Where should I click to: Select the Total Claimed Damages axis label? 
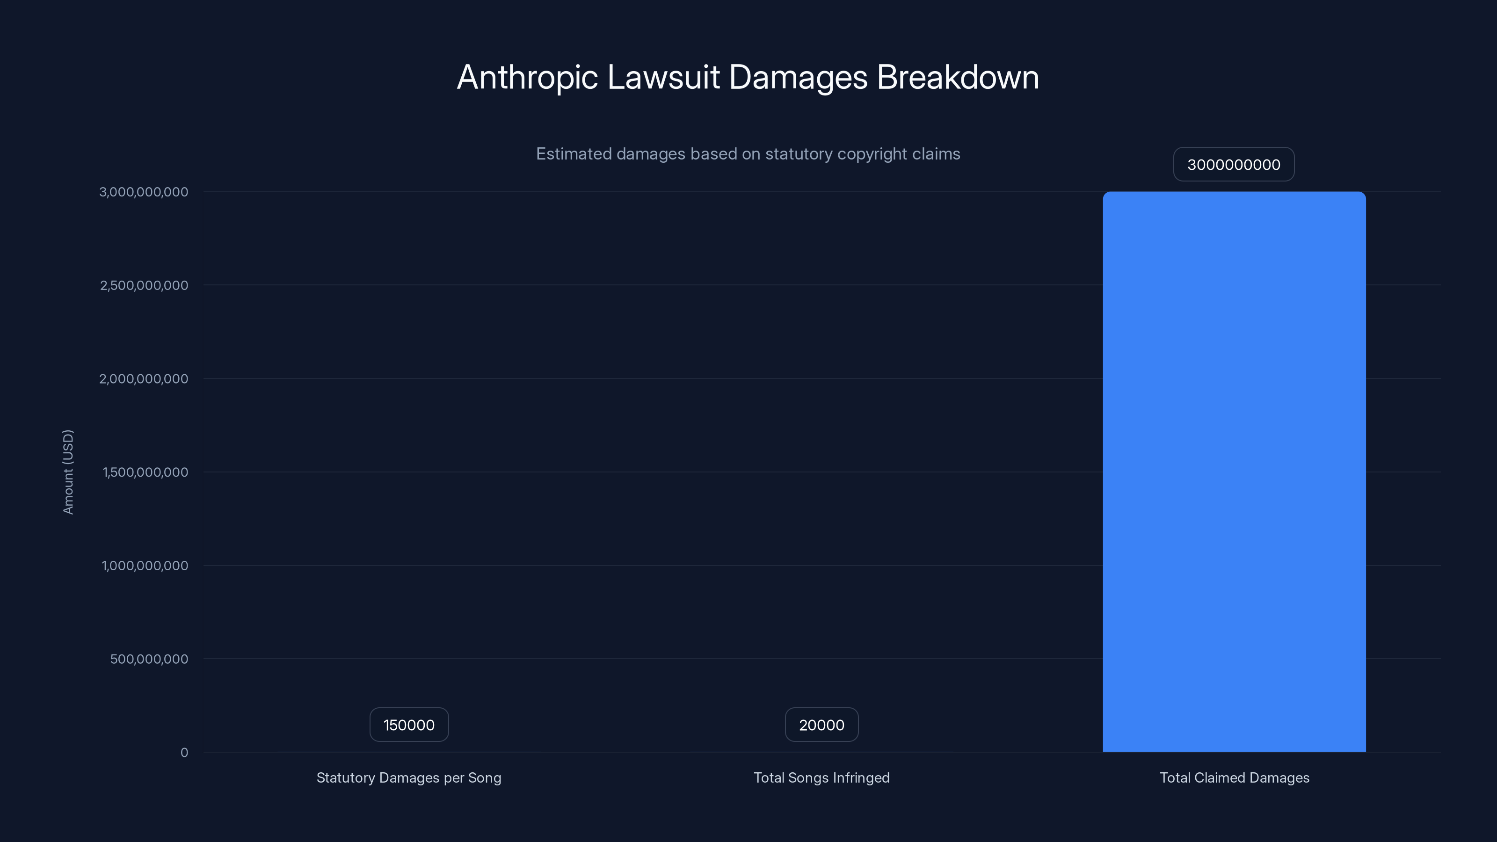pyautogui.click(x=1235, y=777)
